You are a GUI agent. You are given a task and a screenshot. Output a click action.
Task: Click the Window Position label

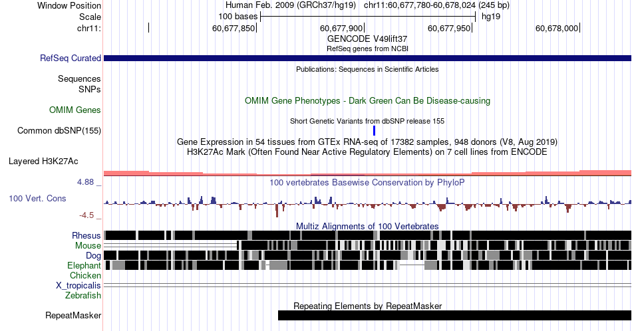69,5
